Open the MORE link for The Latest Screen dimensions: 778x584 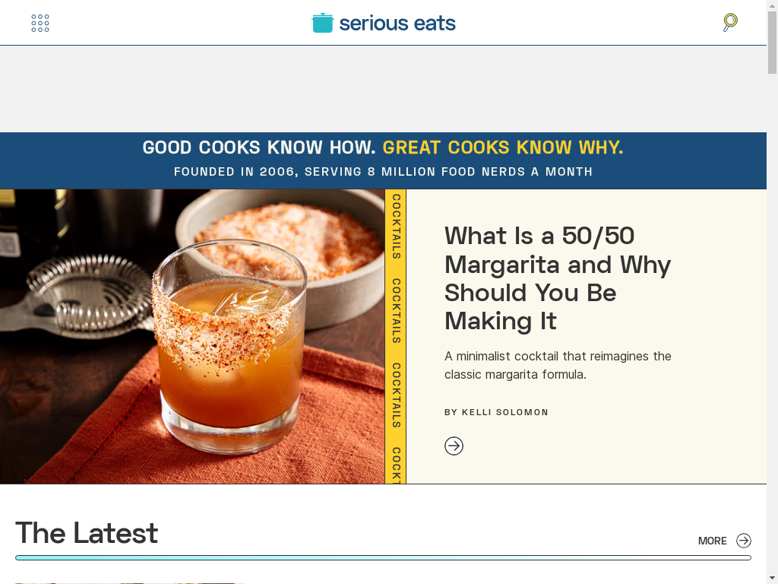point(712,541)
